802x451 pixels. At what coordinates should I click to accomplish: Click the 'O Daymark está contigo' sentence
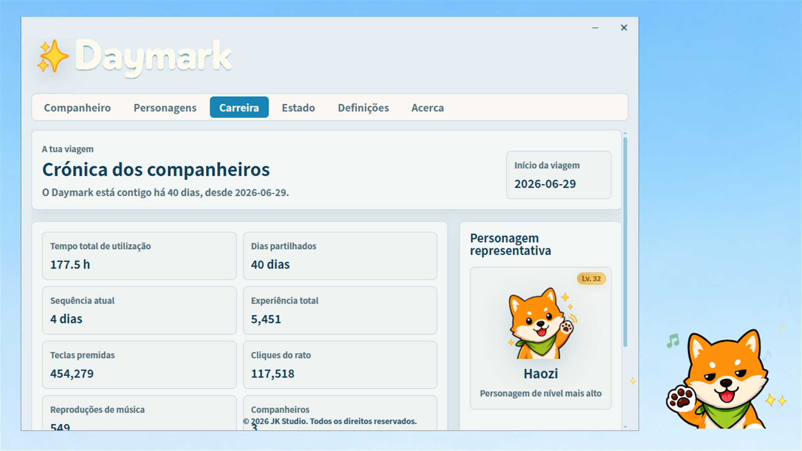(x=165, y=193)
